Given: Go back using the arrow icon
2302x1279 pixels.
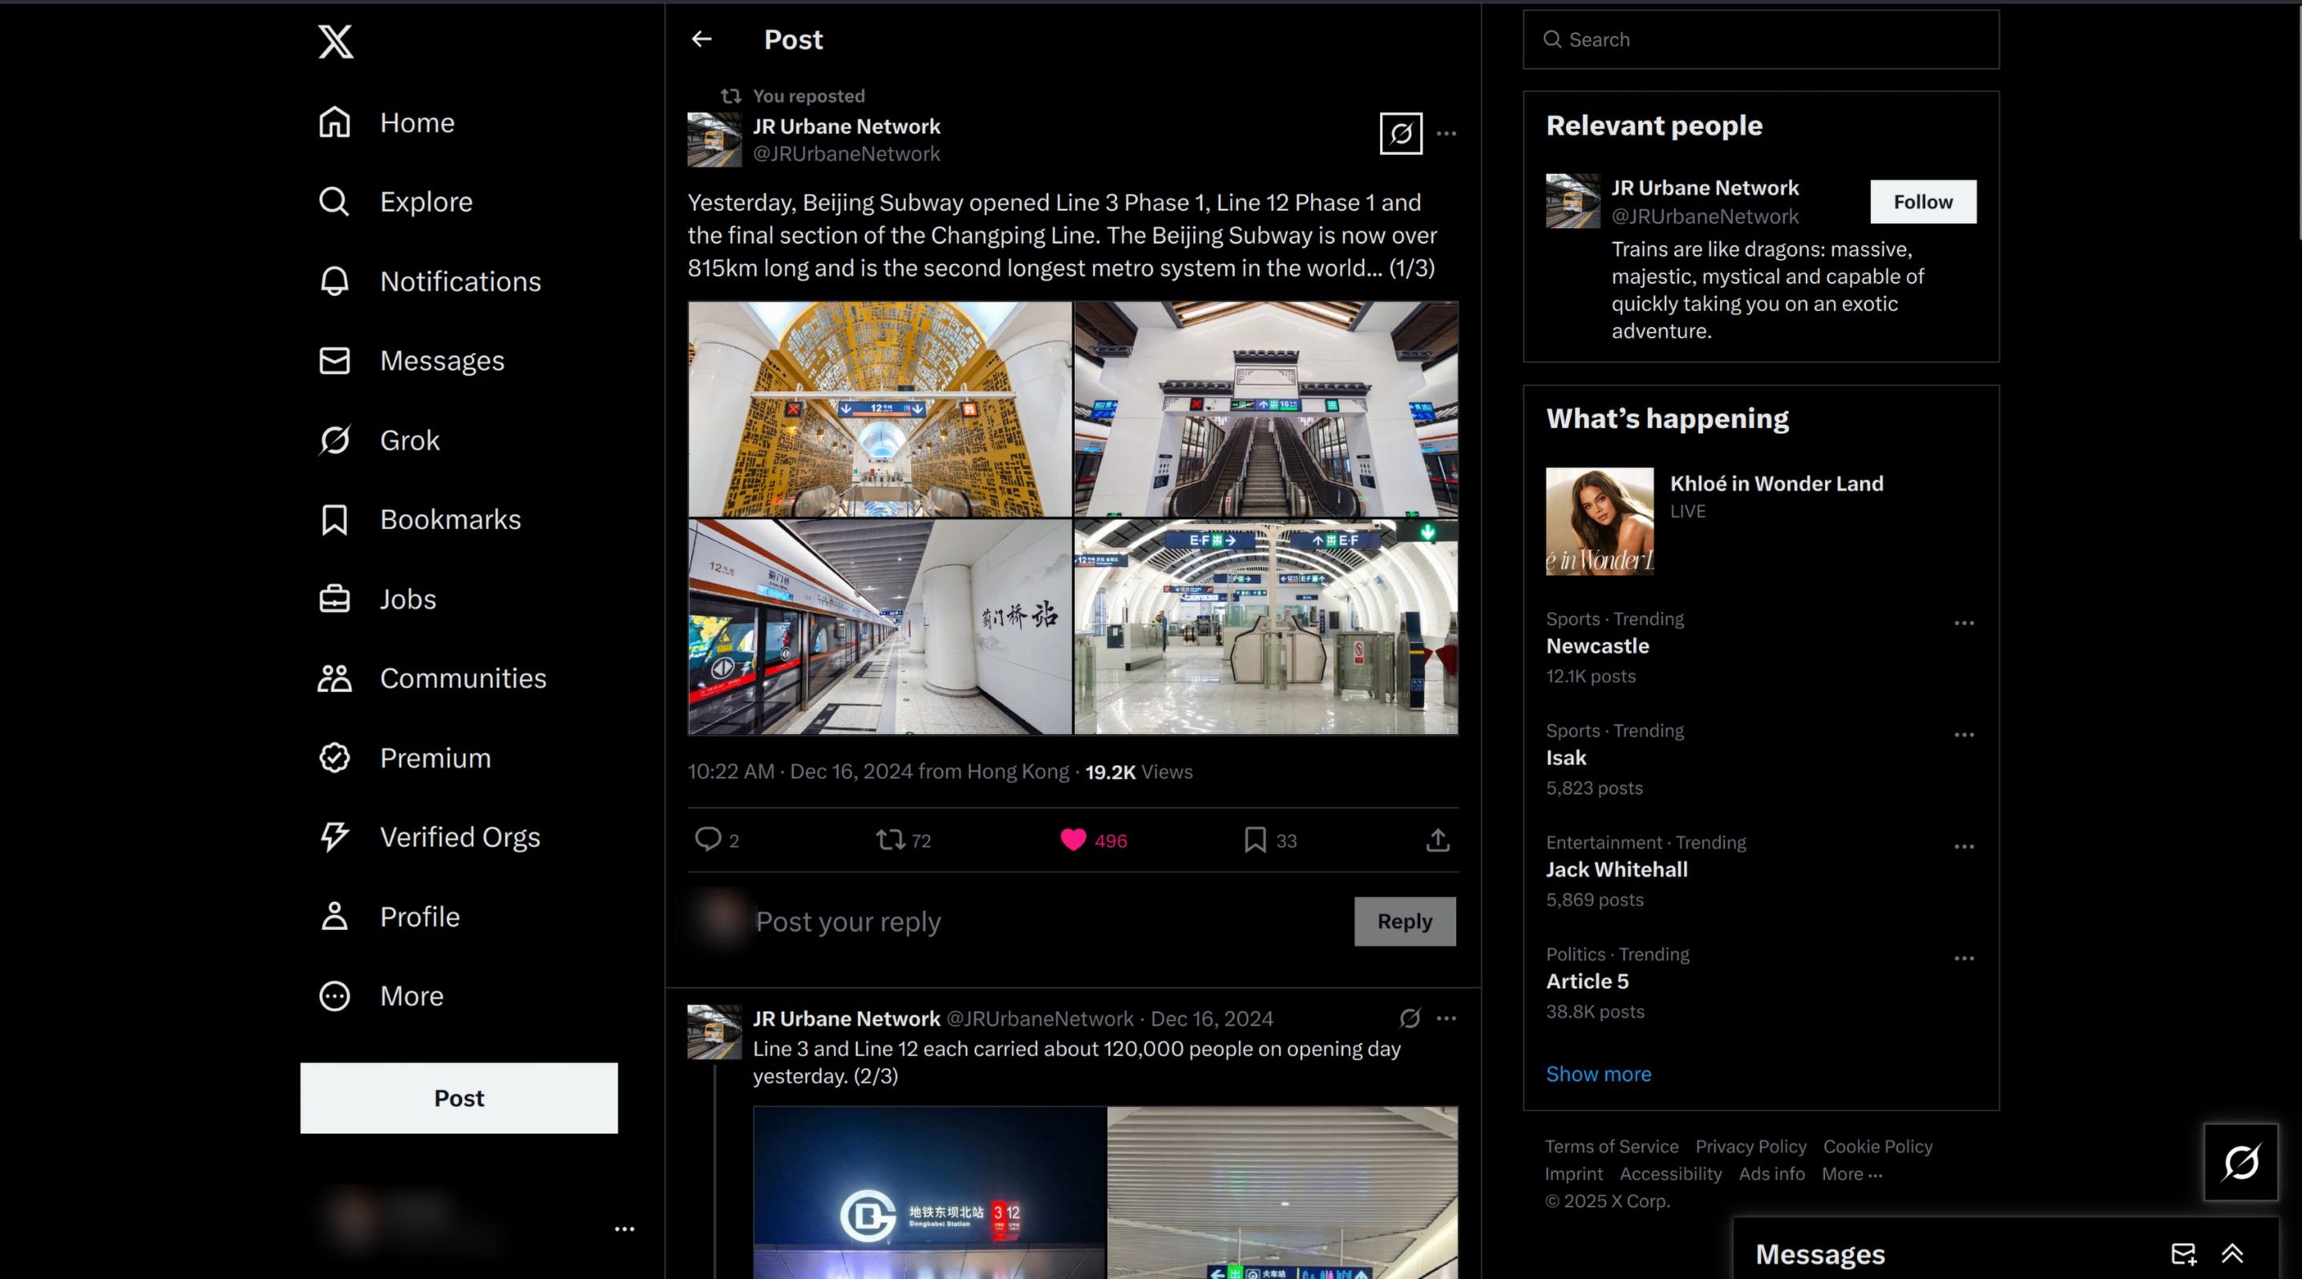Looking at the screenshot, I should point(702,38).
